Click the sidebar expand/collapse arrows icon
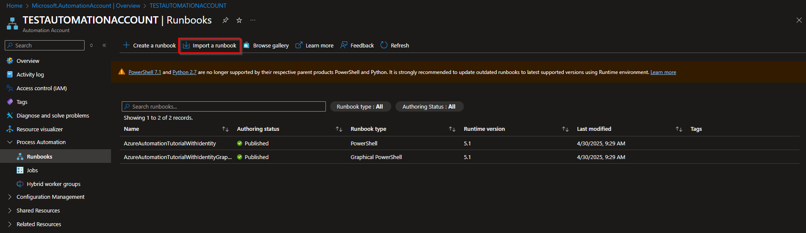806x233 pixels. [91, 45]
